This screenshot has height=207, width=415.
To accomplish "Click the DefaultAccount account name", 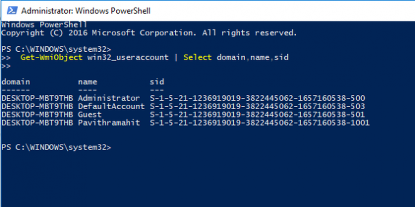I will click(x=111, y=106).
